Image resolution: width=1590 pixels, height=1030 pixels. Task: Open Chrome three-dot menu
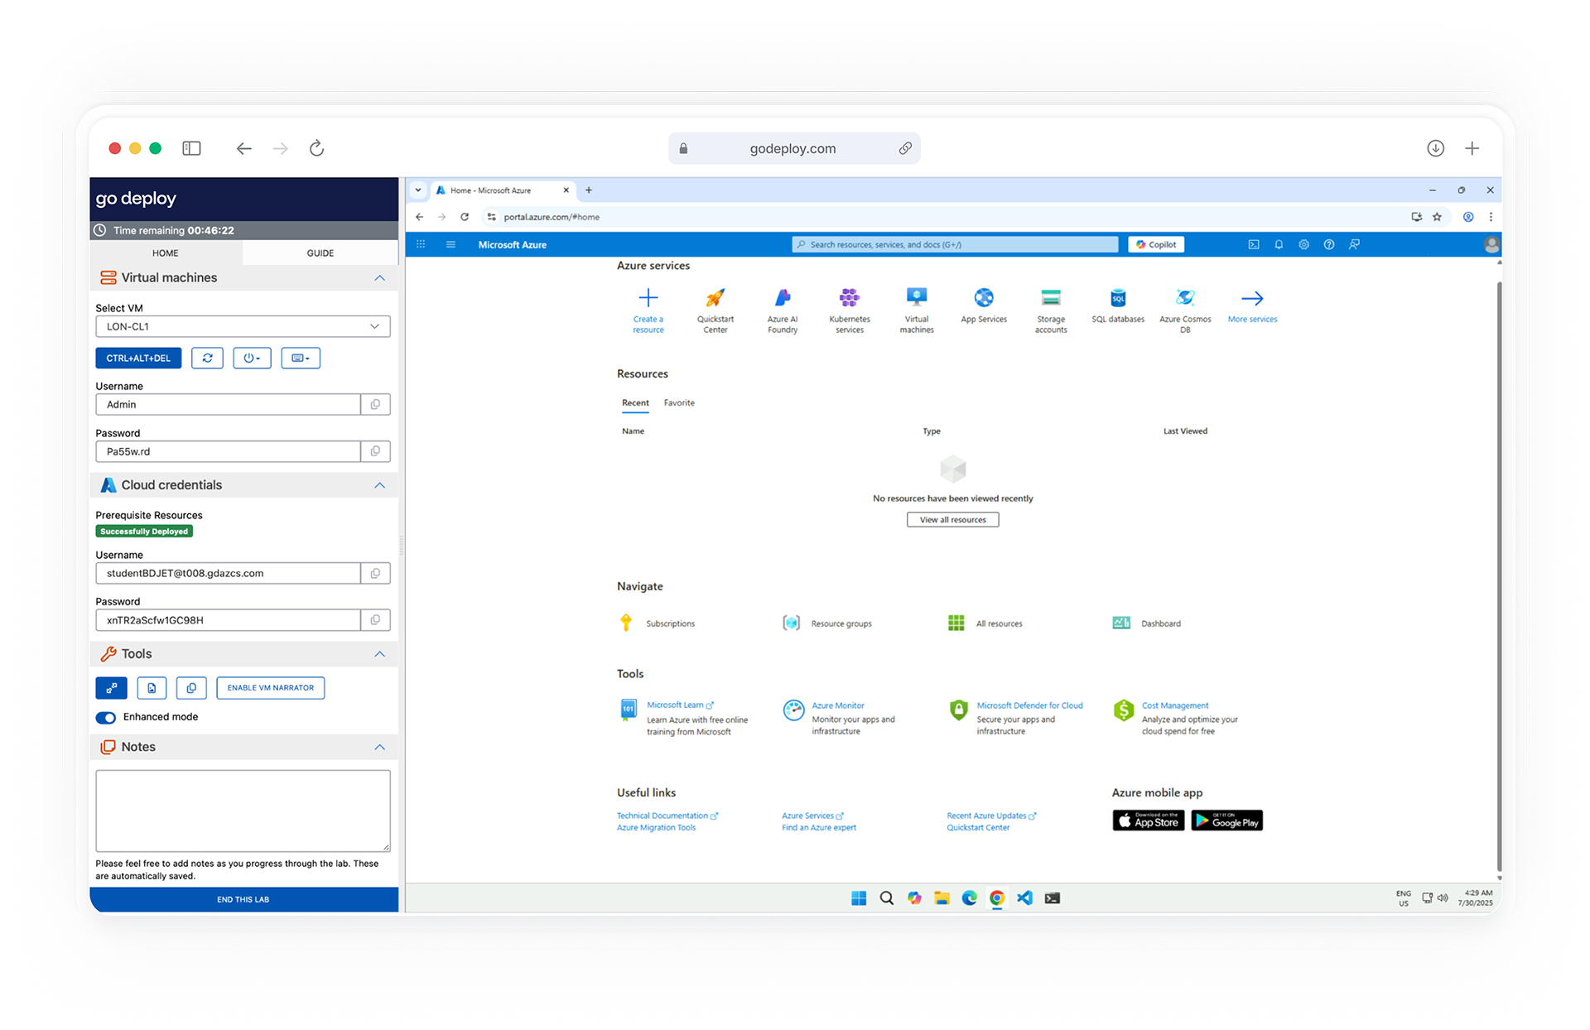1491,217
